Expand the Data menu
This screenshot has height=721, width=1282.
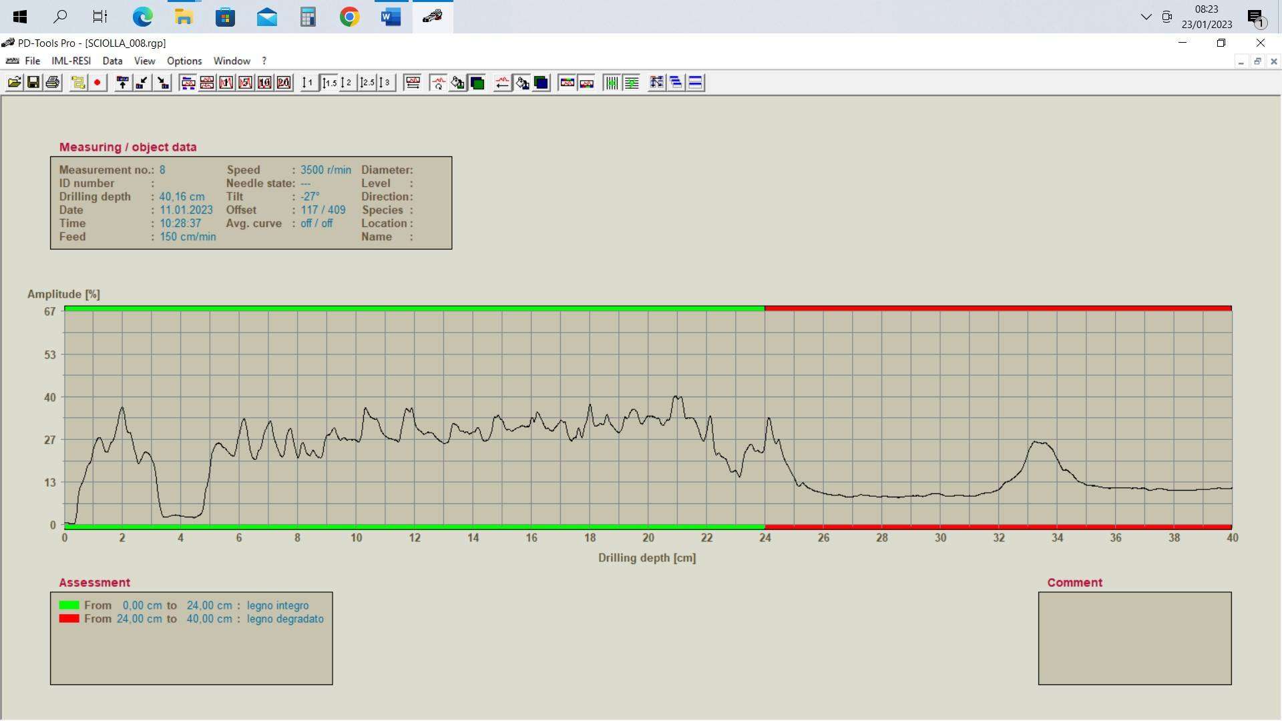coord(112,61)
